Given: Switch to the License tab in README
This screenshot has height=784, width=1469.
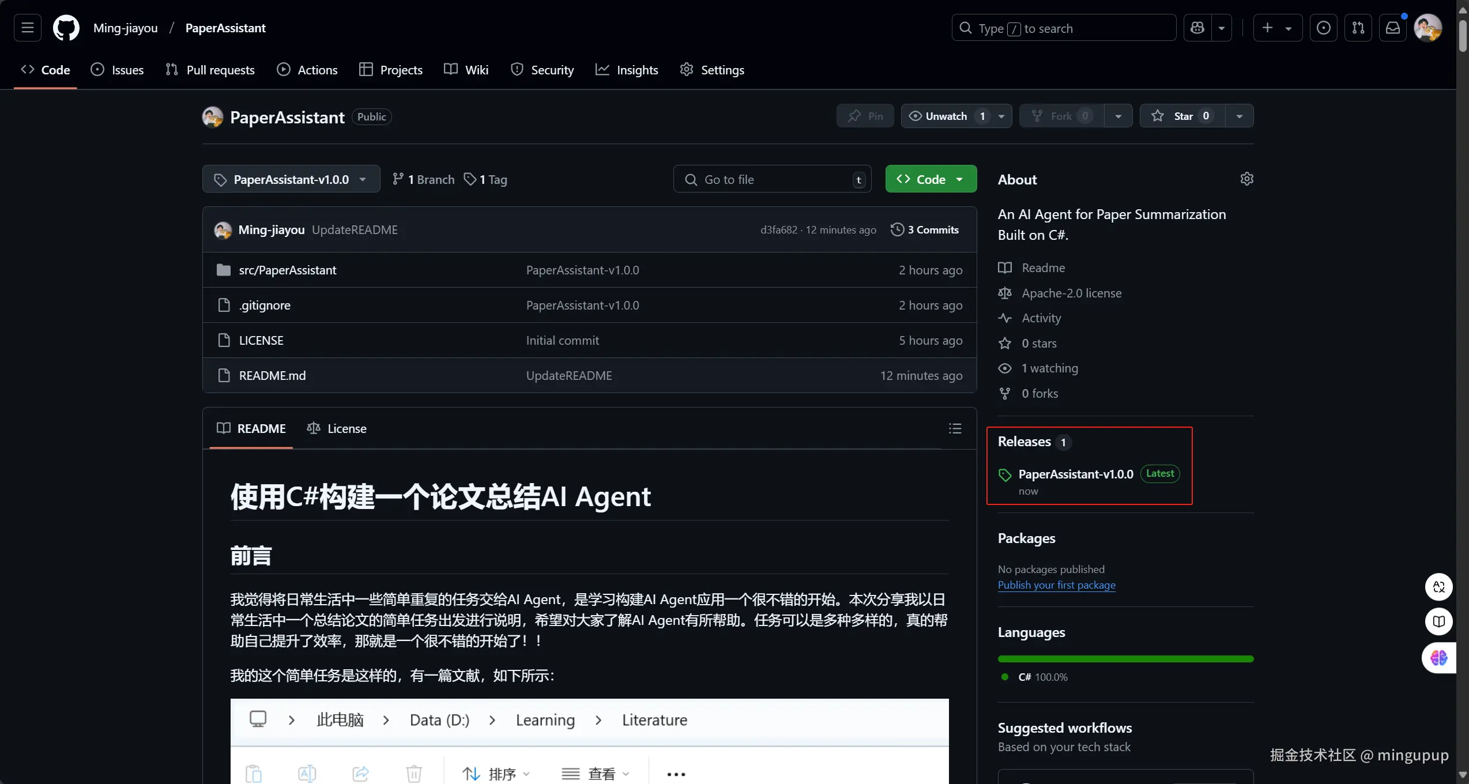Looking at the screenshot, I should (x=337, y=428).
